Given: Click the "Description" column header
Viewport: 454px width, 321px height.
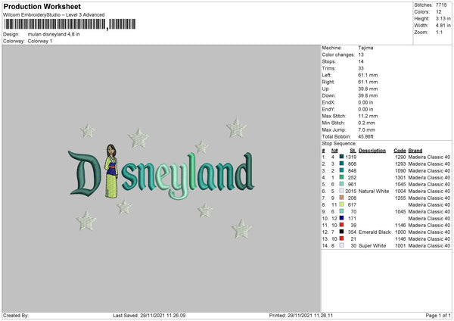Looking at the screenshot, I should [372, 151].
